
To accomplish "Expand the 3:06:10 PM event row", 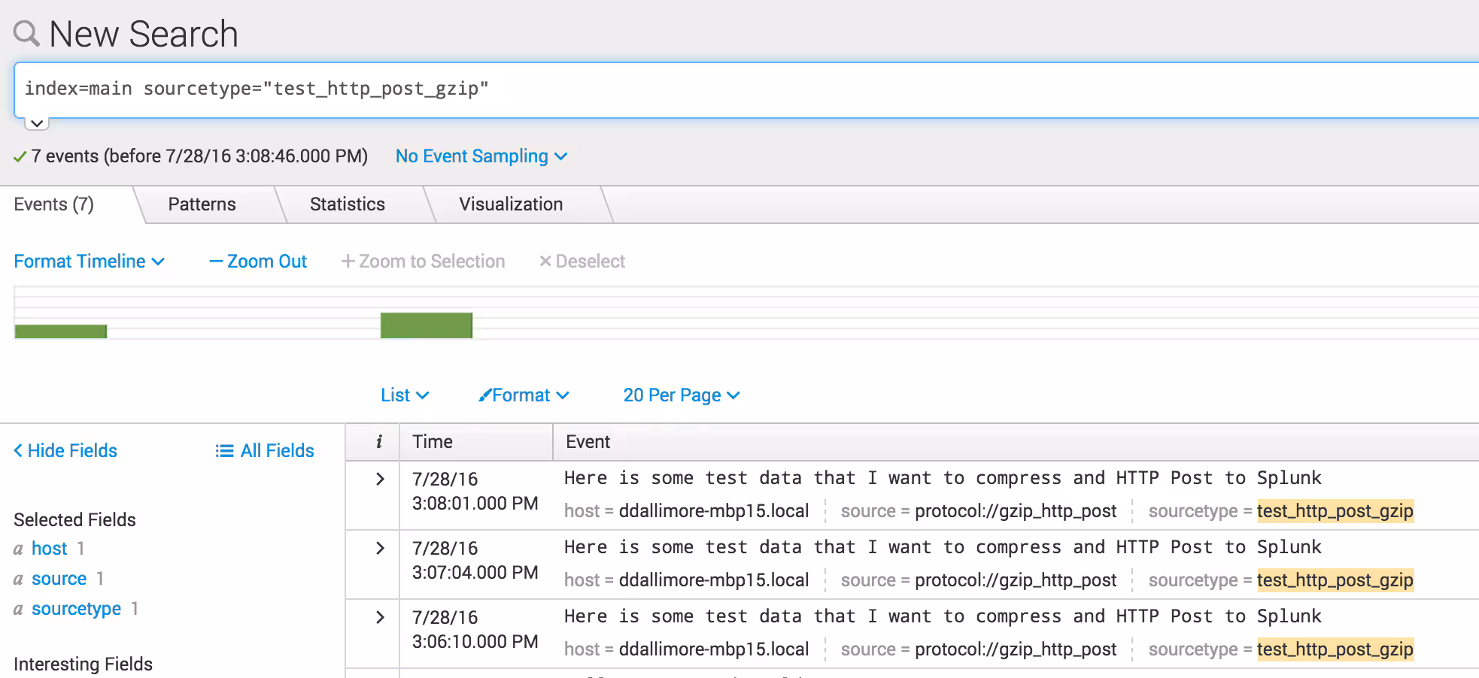I will point(380,618).
